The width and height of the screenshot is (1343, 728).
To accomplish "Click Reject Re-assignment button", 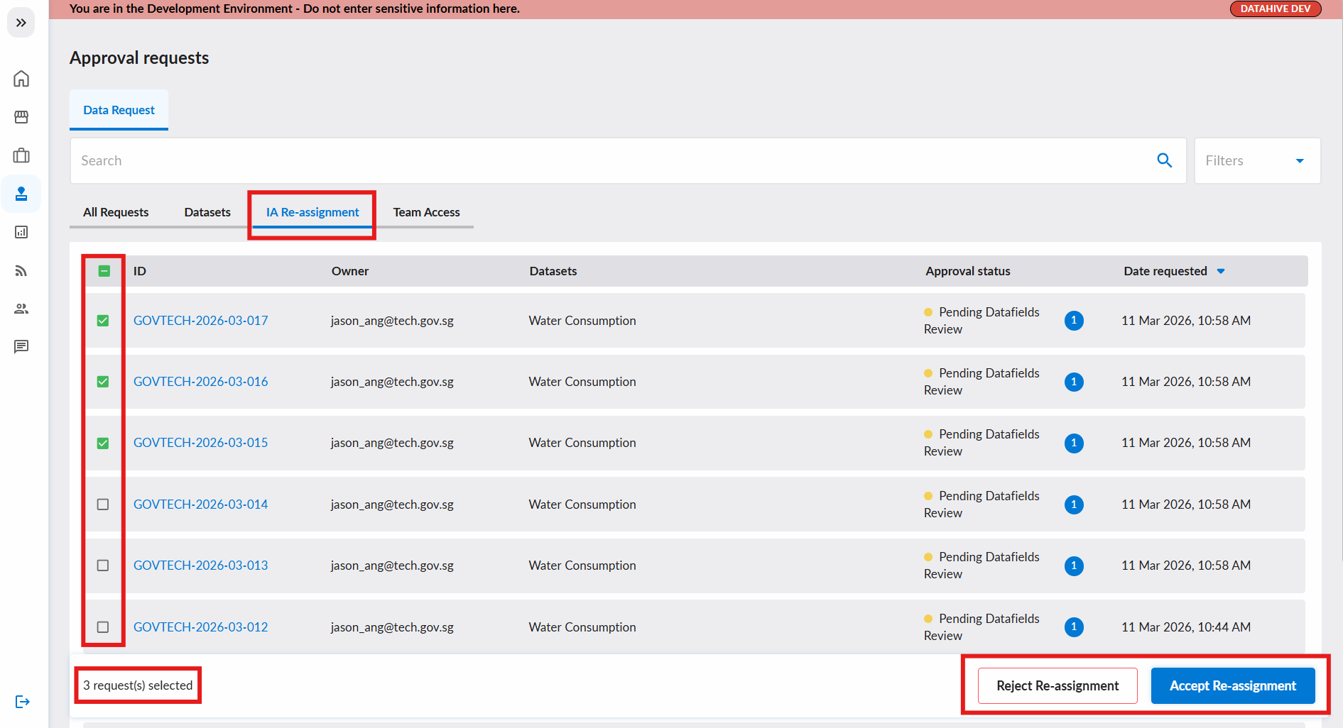I will (x=1057, y=686).
